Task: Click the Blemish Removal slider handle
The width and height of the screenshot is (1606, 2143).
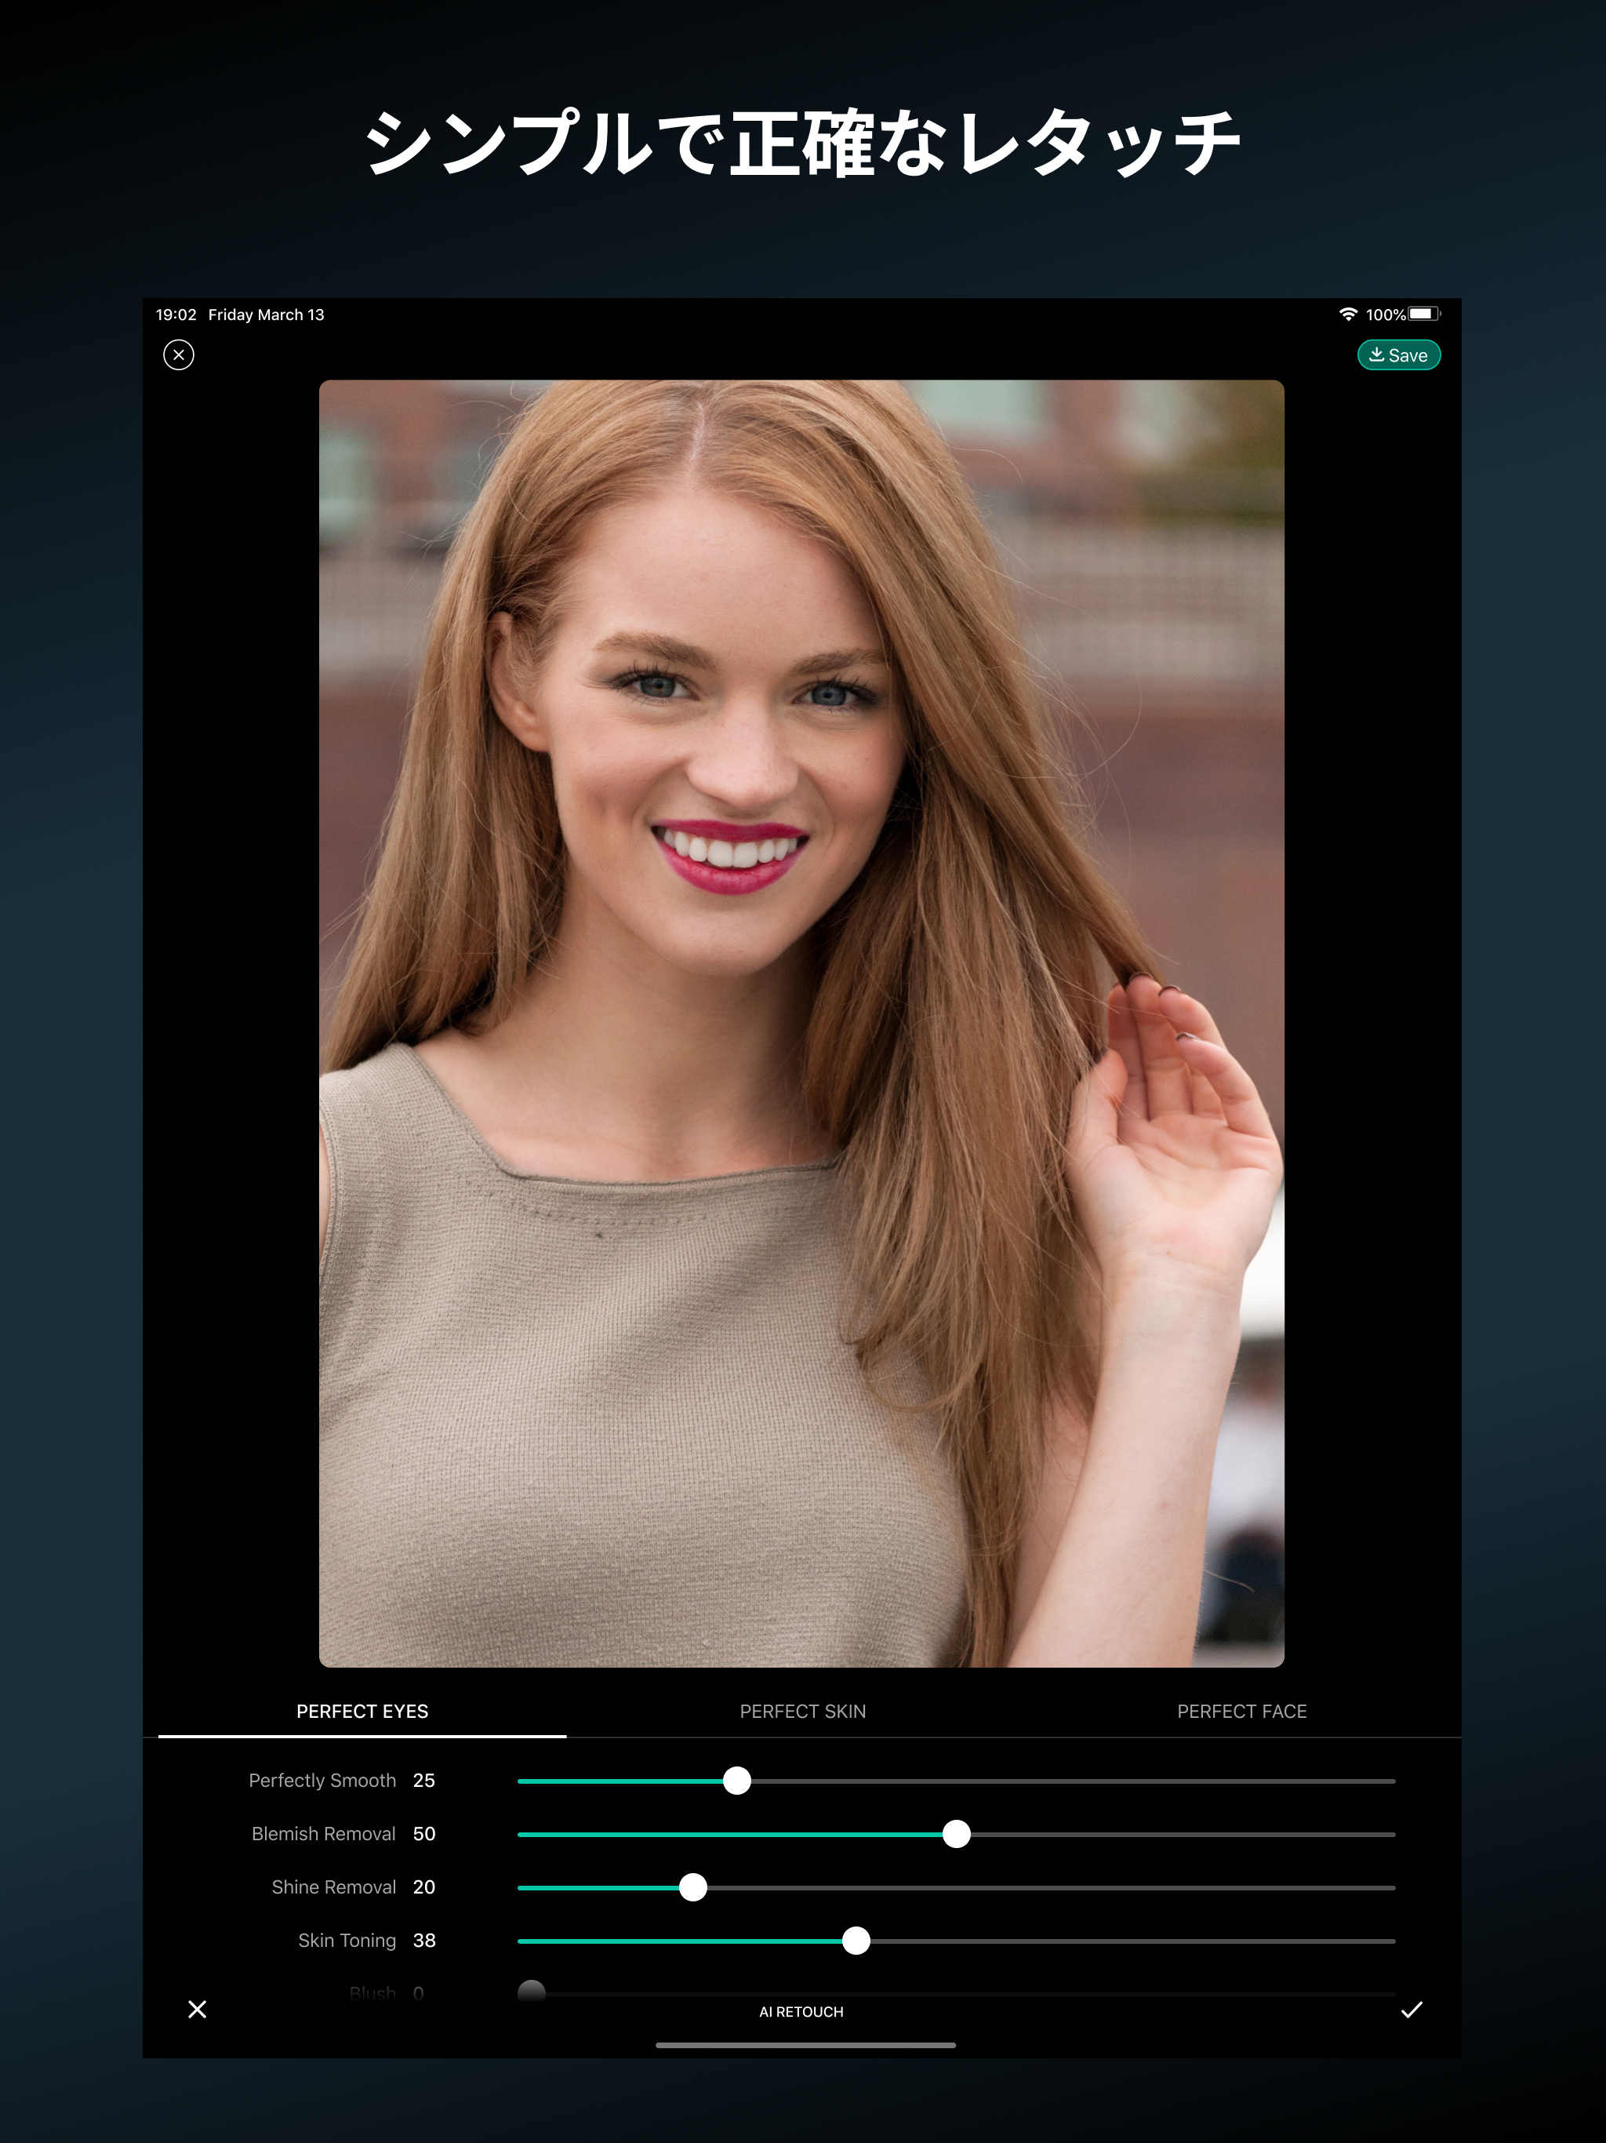Action: [956, 1834]
